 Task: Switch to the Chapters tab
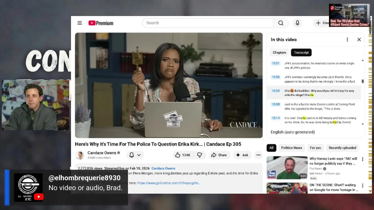pyautogui.click(x=279, y=52)
